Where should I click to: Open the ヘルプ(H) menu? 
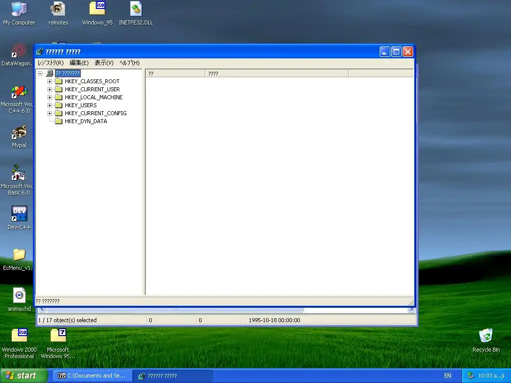pyautogui.click(x=129, y=63)
